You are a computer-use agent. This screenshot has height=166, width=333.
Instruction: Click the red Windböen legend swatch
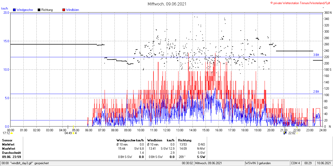64,10
